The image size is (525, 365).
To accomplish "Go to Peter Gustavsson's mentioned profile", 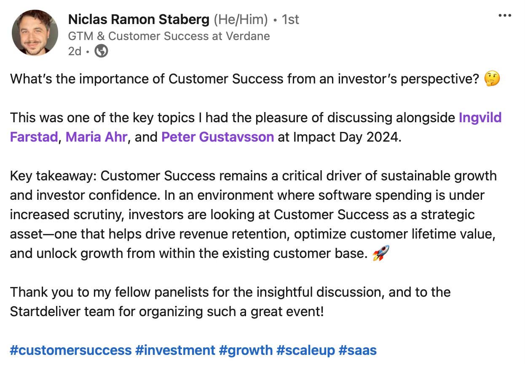I will [217, 137].
